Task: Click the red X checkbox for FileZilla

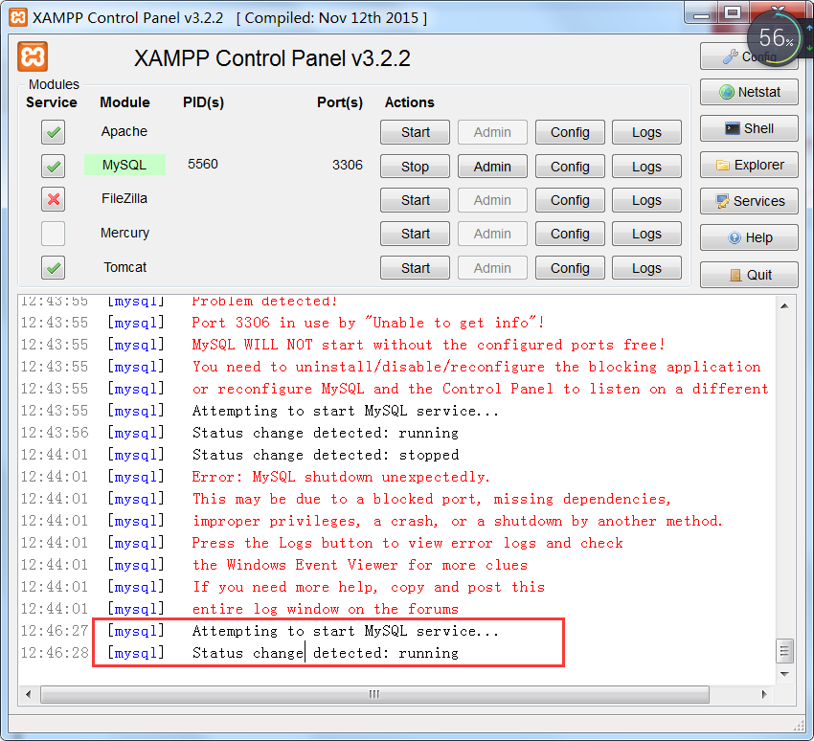Action: (53, 199)
